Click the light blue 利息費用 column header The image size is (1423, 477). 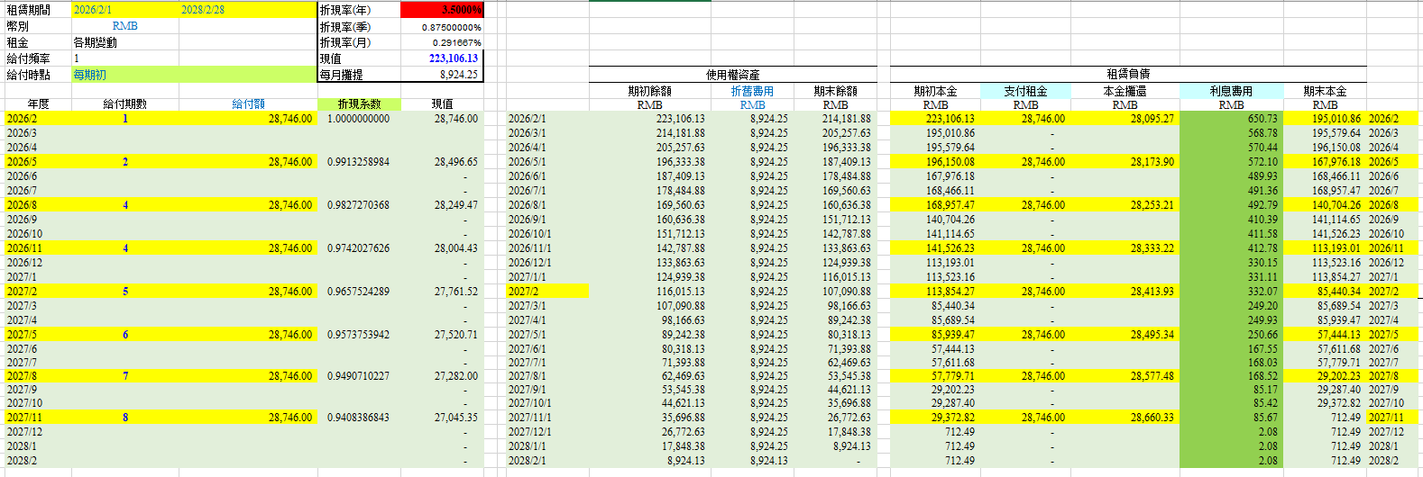tap(1231, 91)
